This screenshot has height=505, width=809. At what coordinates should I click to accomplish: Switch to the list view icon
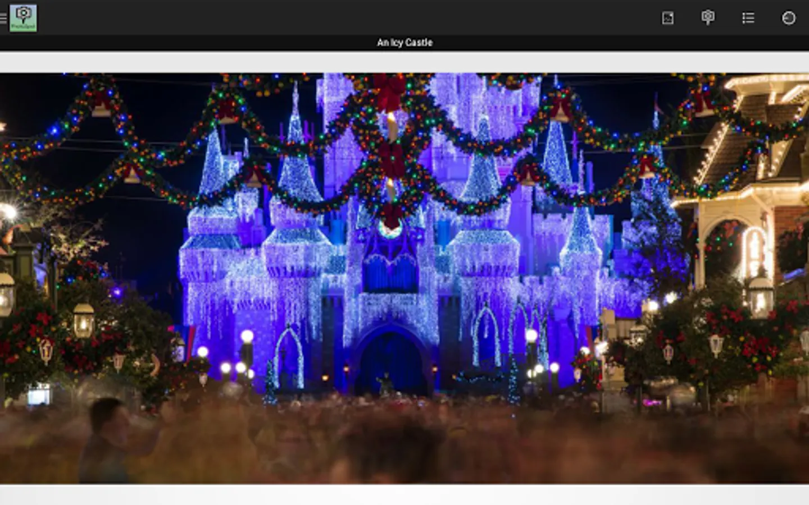(x=748, y=18)
